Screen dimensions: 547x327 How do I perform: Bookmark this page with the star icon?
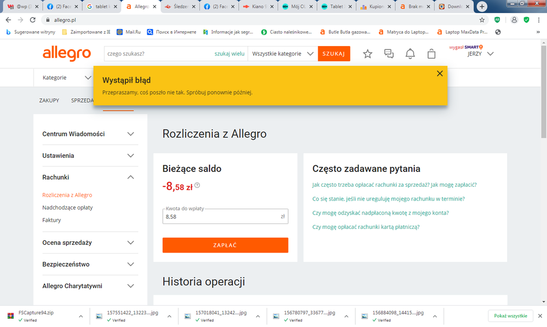click(x=482, y=20)
